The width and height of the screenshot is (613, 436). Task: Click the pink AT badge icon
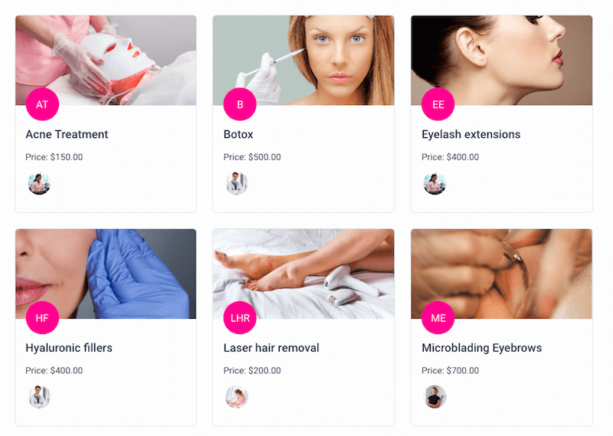click(42, 104)
